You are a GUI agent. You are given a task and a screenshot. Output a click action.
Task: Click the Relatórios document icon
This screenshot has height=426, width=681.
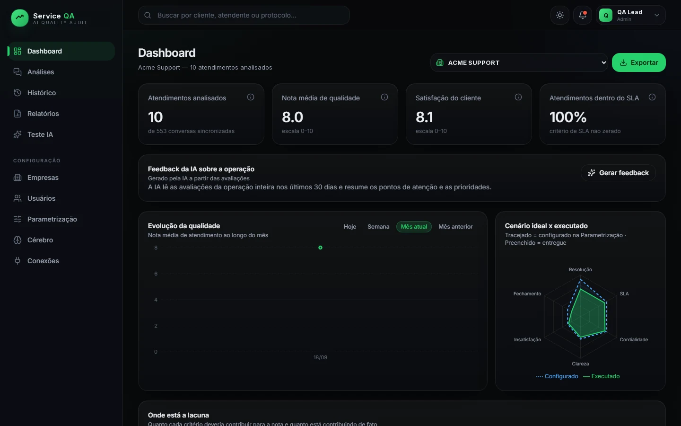click(17, 114)
